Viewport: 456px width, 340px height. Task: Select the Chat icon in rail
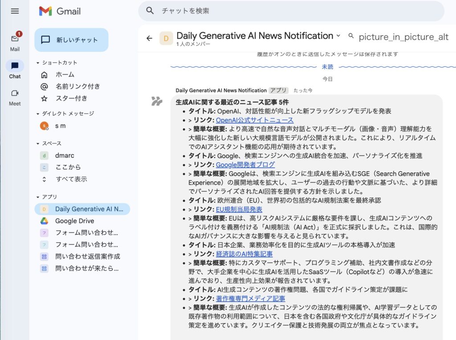tap(15, 67)
